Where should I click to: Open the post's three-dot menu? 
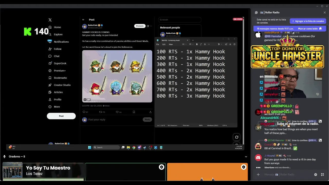[x=151, y=26]
